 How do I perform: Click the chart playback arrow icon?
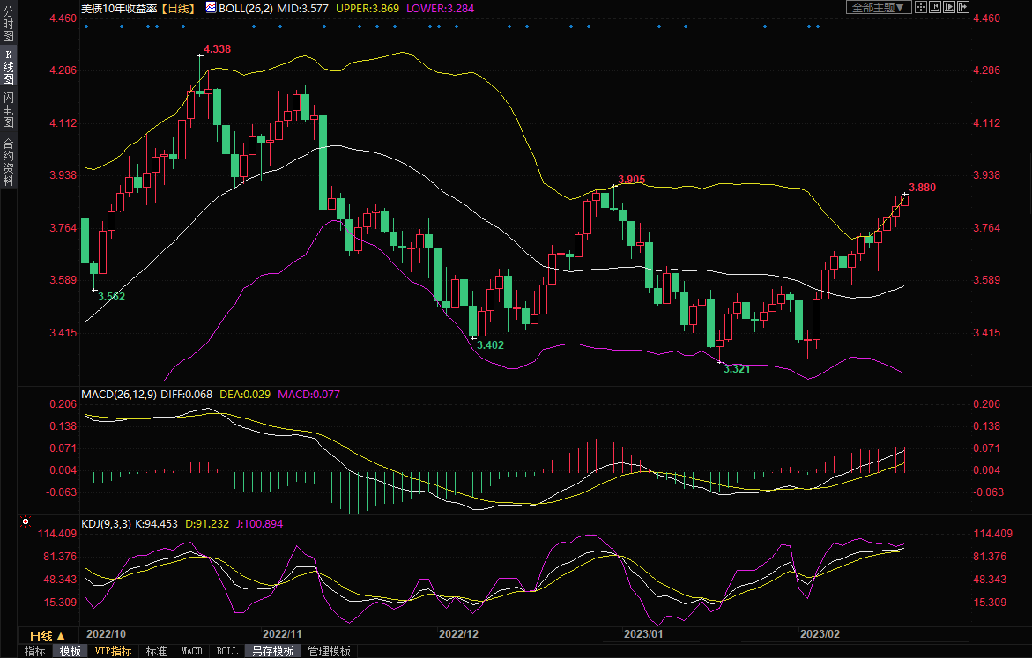pos(948,7)
